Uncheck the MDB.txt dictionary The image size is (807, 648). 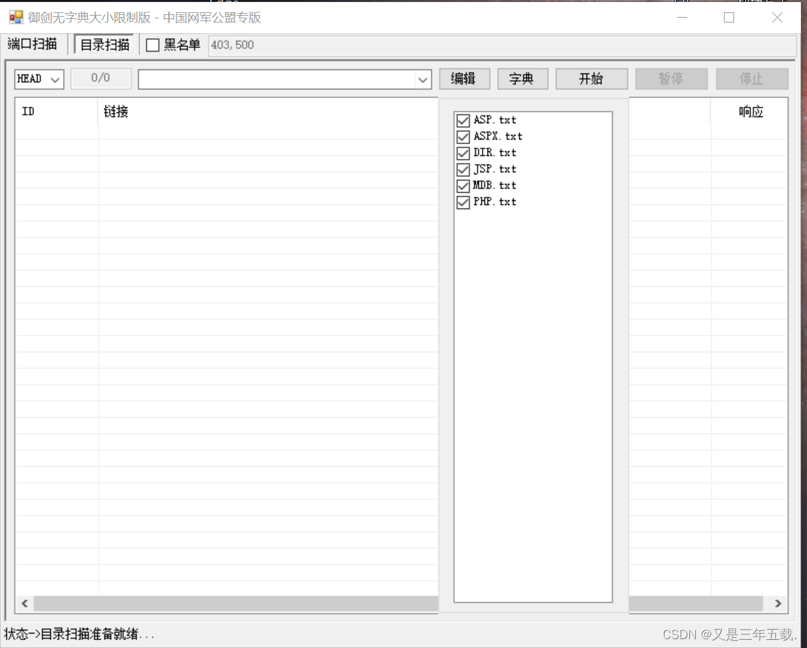click(463, 185)
